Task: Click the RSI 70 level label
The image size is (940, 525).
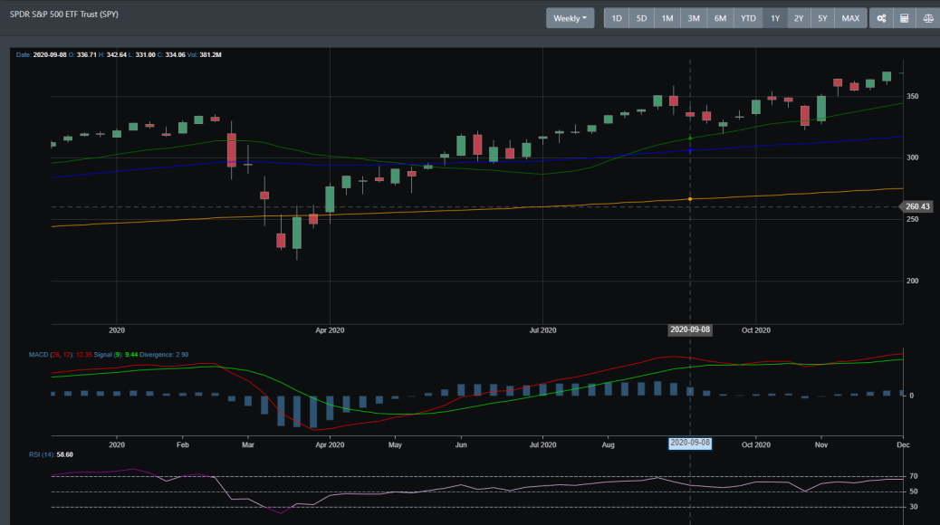Action: tap(914, 476)
